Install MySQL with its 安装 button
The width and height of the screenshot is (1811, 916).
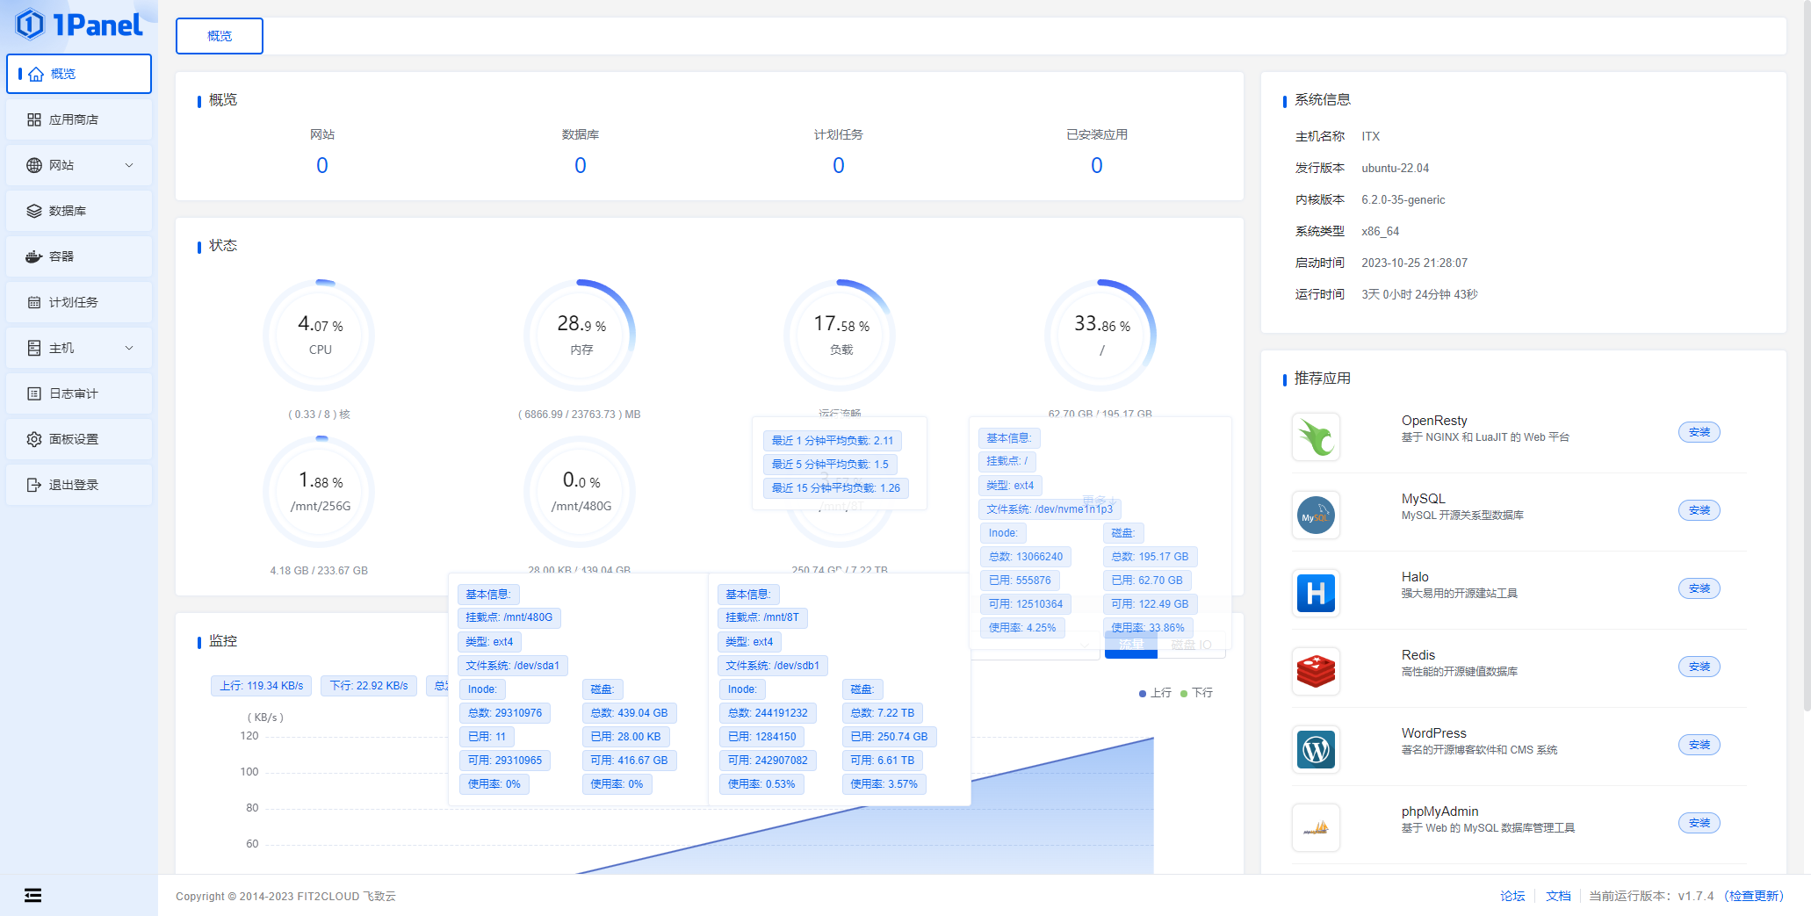[1699, 510]
